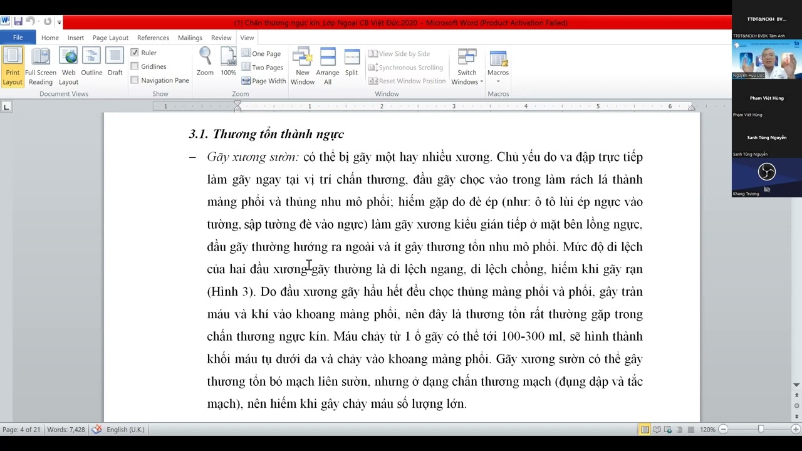Click the Undo quick access button

(x=29, y=22)
